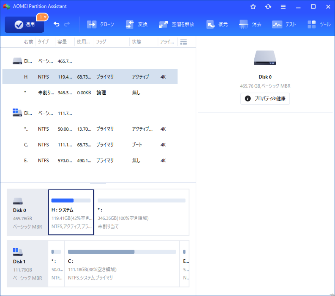Select the H: システム partition block
This screenshot has height=296, width=335.
coord(71,212)
